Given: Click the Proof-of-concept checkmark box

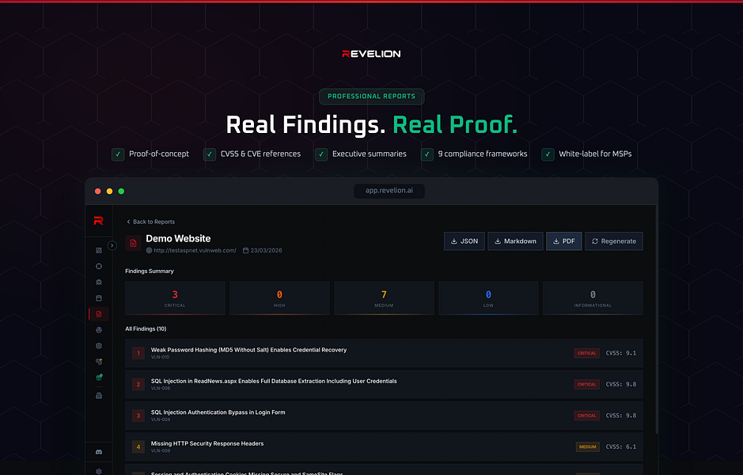Looking at the screenshot, I should [118, 154].
